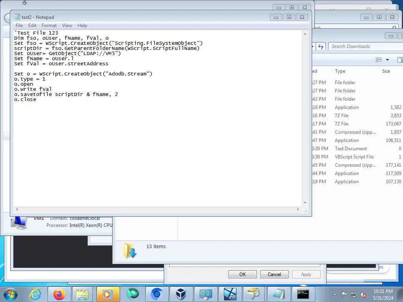Select the 'VBScript Script File' row in Explorer
403x302 pixels.
point(357,157)
